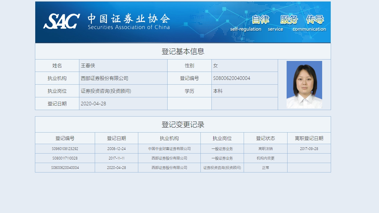Click the 离职登记日期 column header
Viewport: 379px width, 213px height.
(309, 138)
